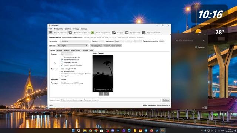237x133 pixels.
Task: Open the Queue (Очередь) toolbar button
Action: pos(118,33)
